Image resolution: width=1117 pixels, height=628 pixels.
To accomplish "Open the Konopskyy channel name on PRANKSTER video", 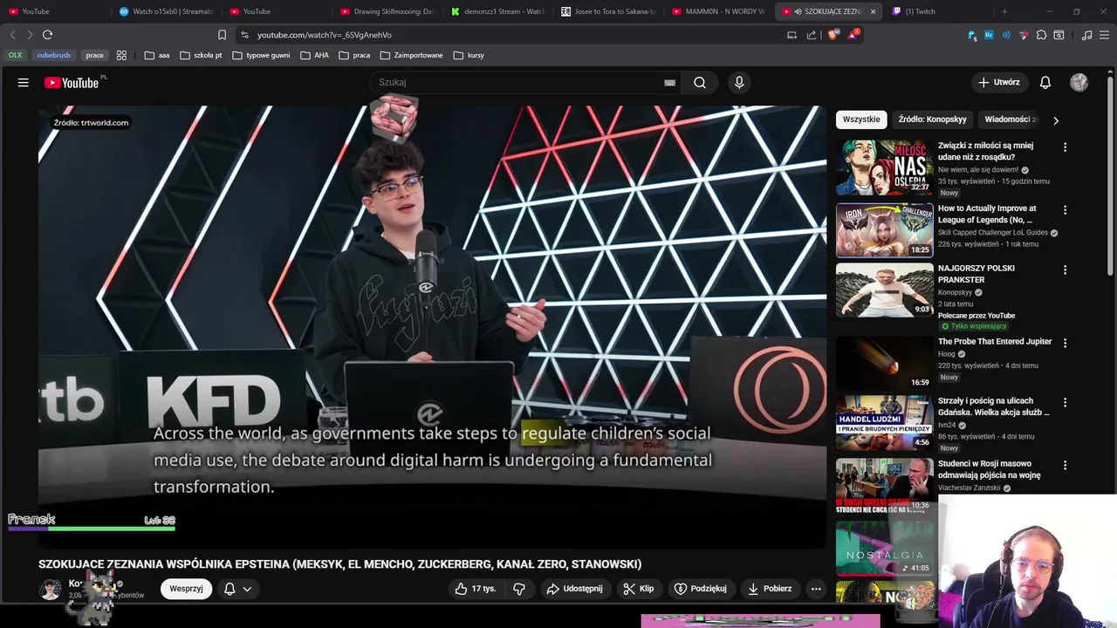I will click(x=955, y=293).
